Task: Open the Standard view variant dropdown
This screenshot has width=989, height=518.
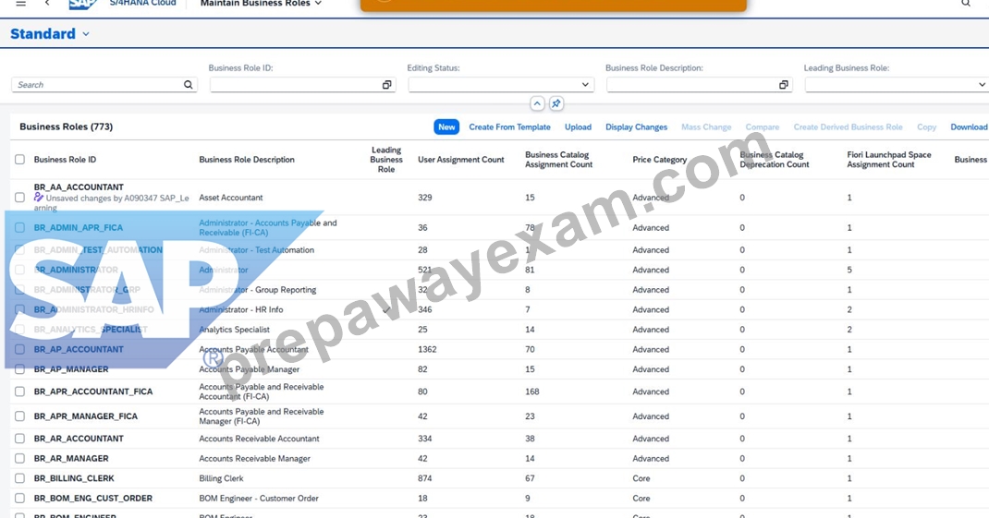Action: click(x=86, y=34)
